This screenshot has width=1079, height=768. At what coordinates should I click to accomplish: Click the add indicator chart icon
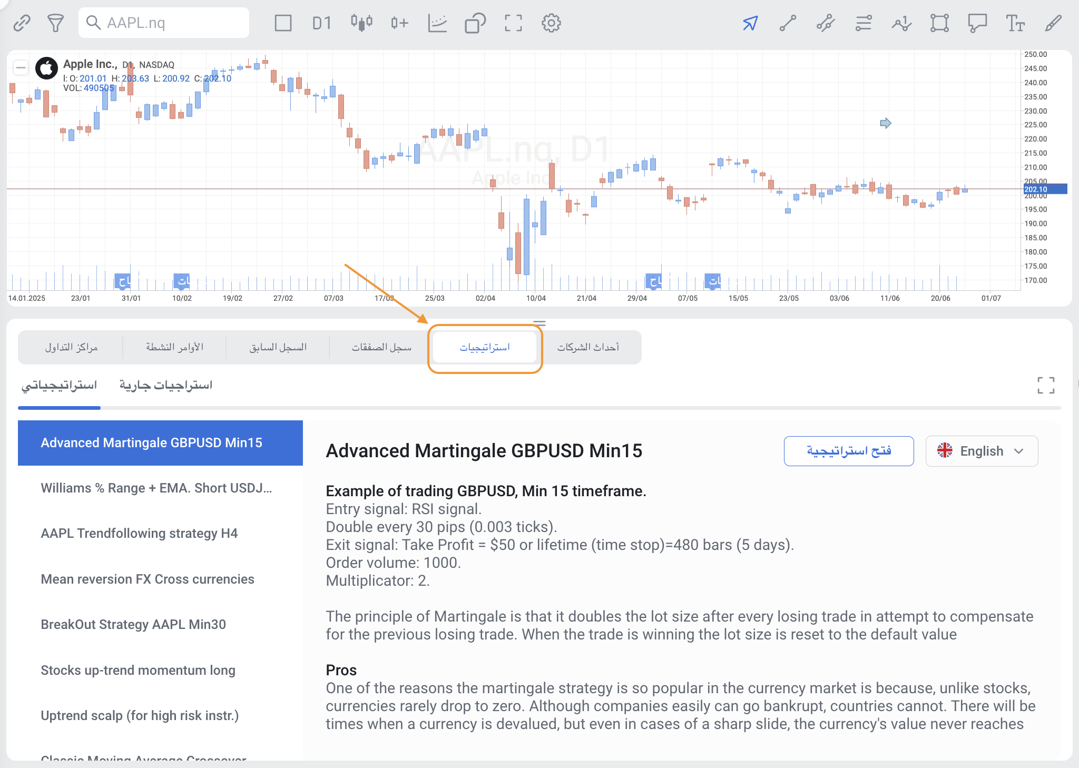point(437,23)
